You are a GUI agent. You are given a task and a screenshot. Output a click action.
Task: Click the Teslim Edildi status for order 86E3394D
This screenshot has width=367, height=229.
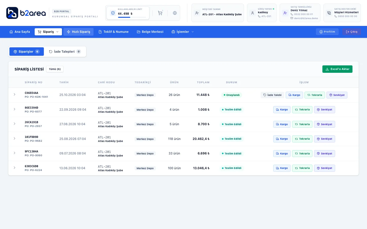232,110
